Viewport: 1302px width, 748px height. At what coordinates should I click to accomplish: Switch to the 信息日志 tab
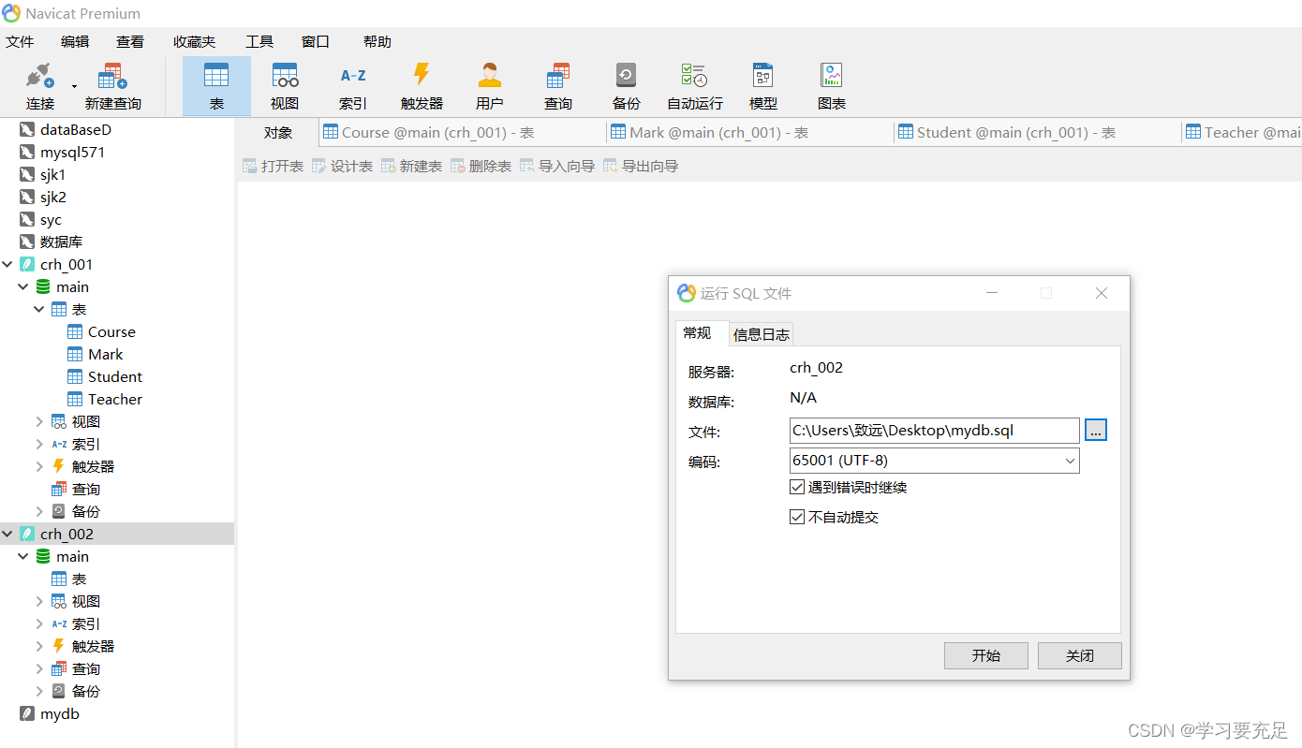[x=761, y=334]
